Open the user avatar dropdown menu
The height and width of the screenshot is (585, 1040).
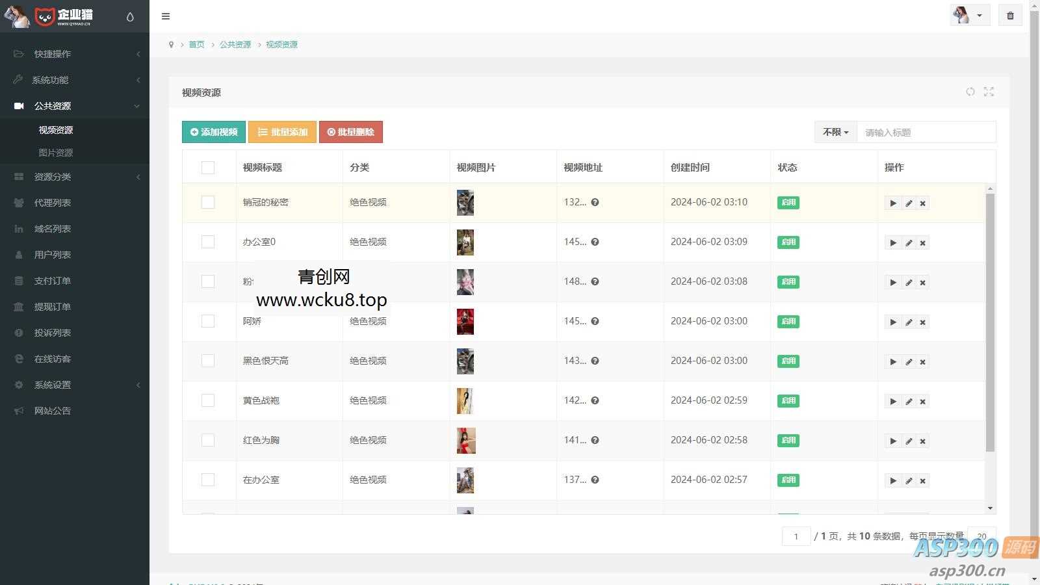pos(969,16)
